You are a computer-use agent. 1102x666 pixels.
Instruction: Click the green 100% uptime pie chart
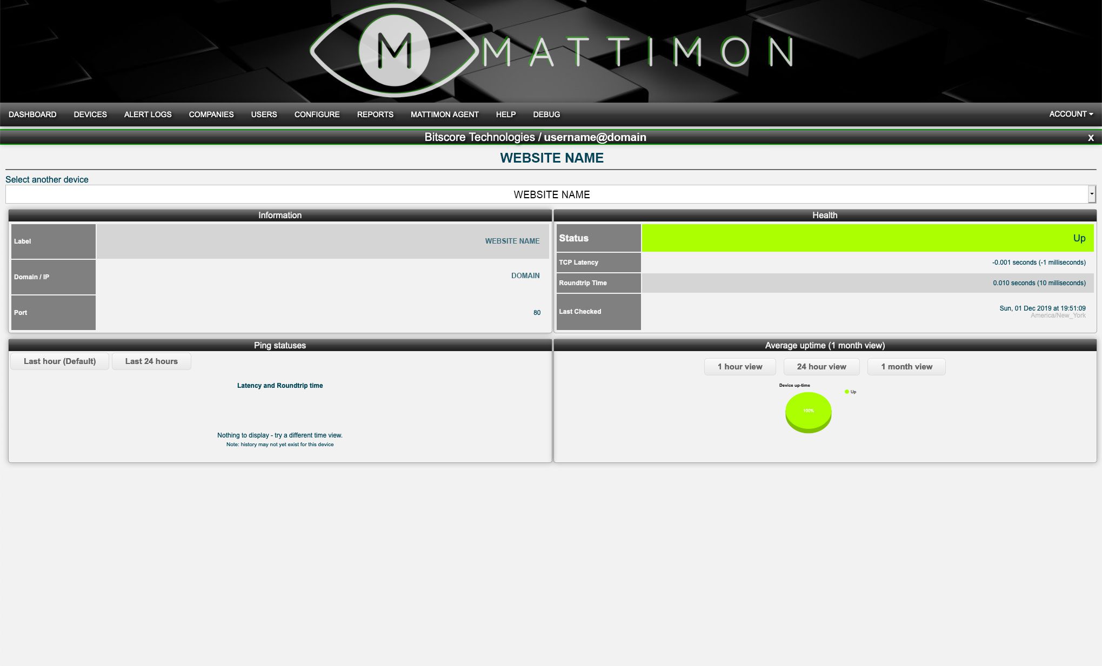[x=808, y=412]
